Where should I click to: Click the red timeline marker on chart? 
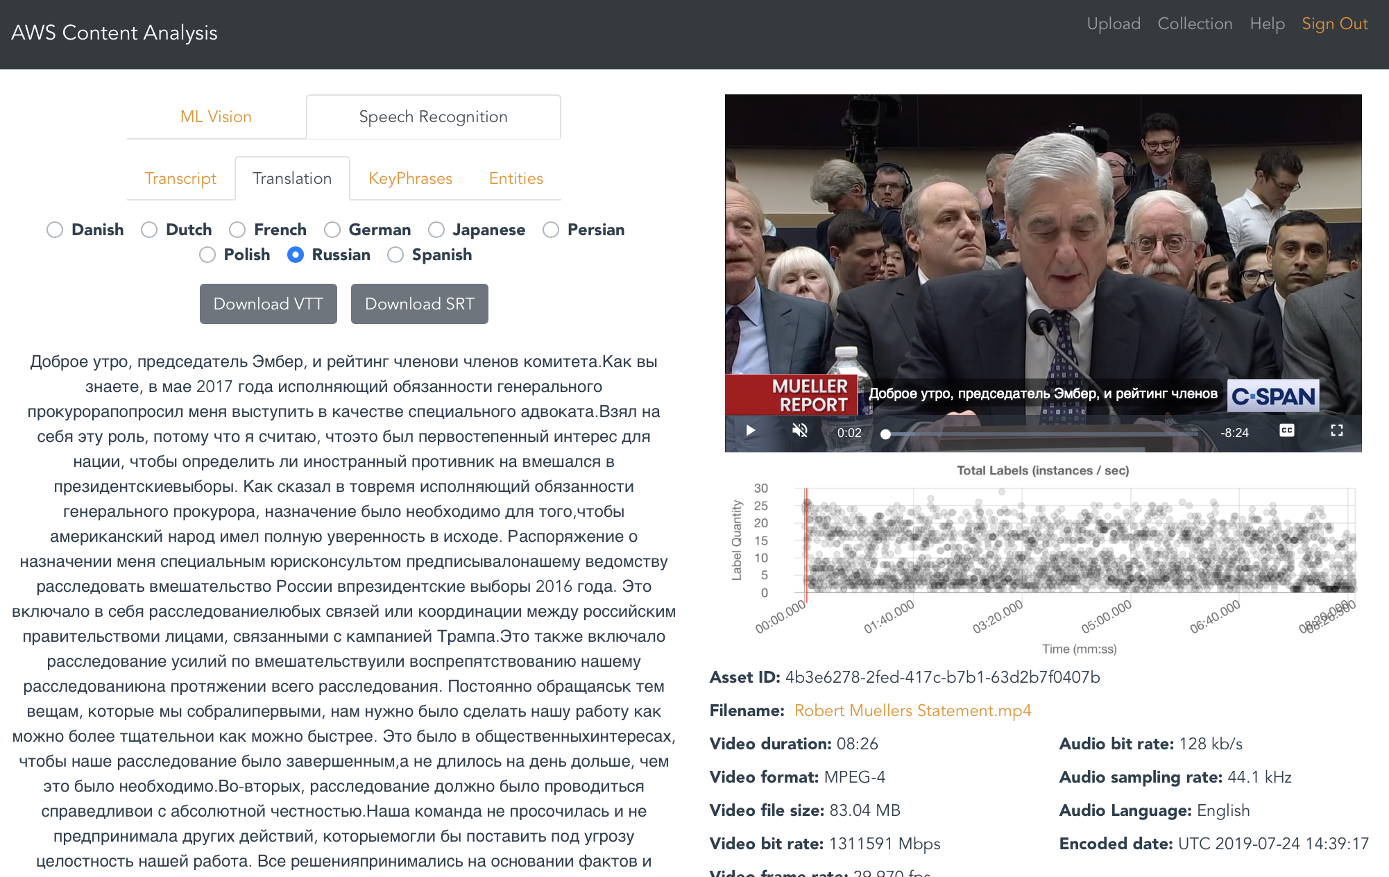click(806, 545)
